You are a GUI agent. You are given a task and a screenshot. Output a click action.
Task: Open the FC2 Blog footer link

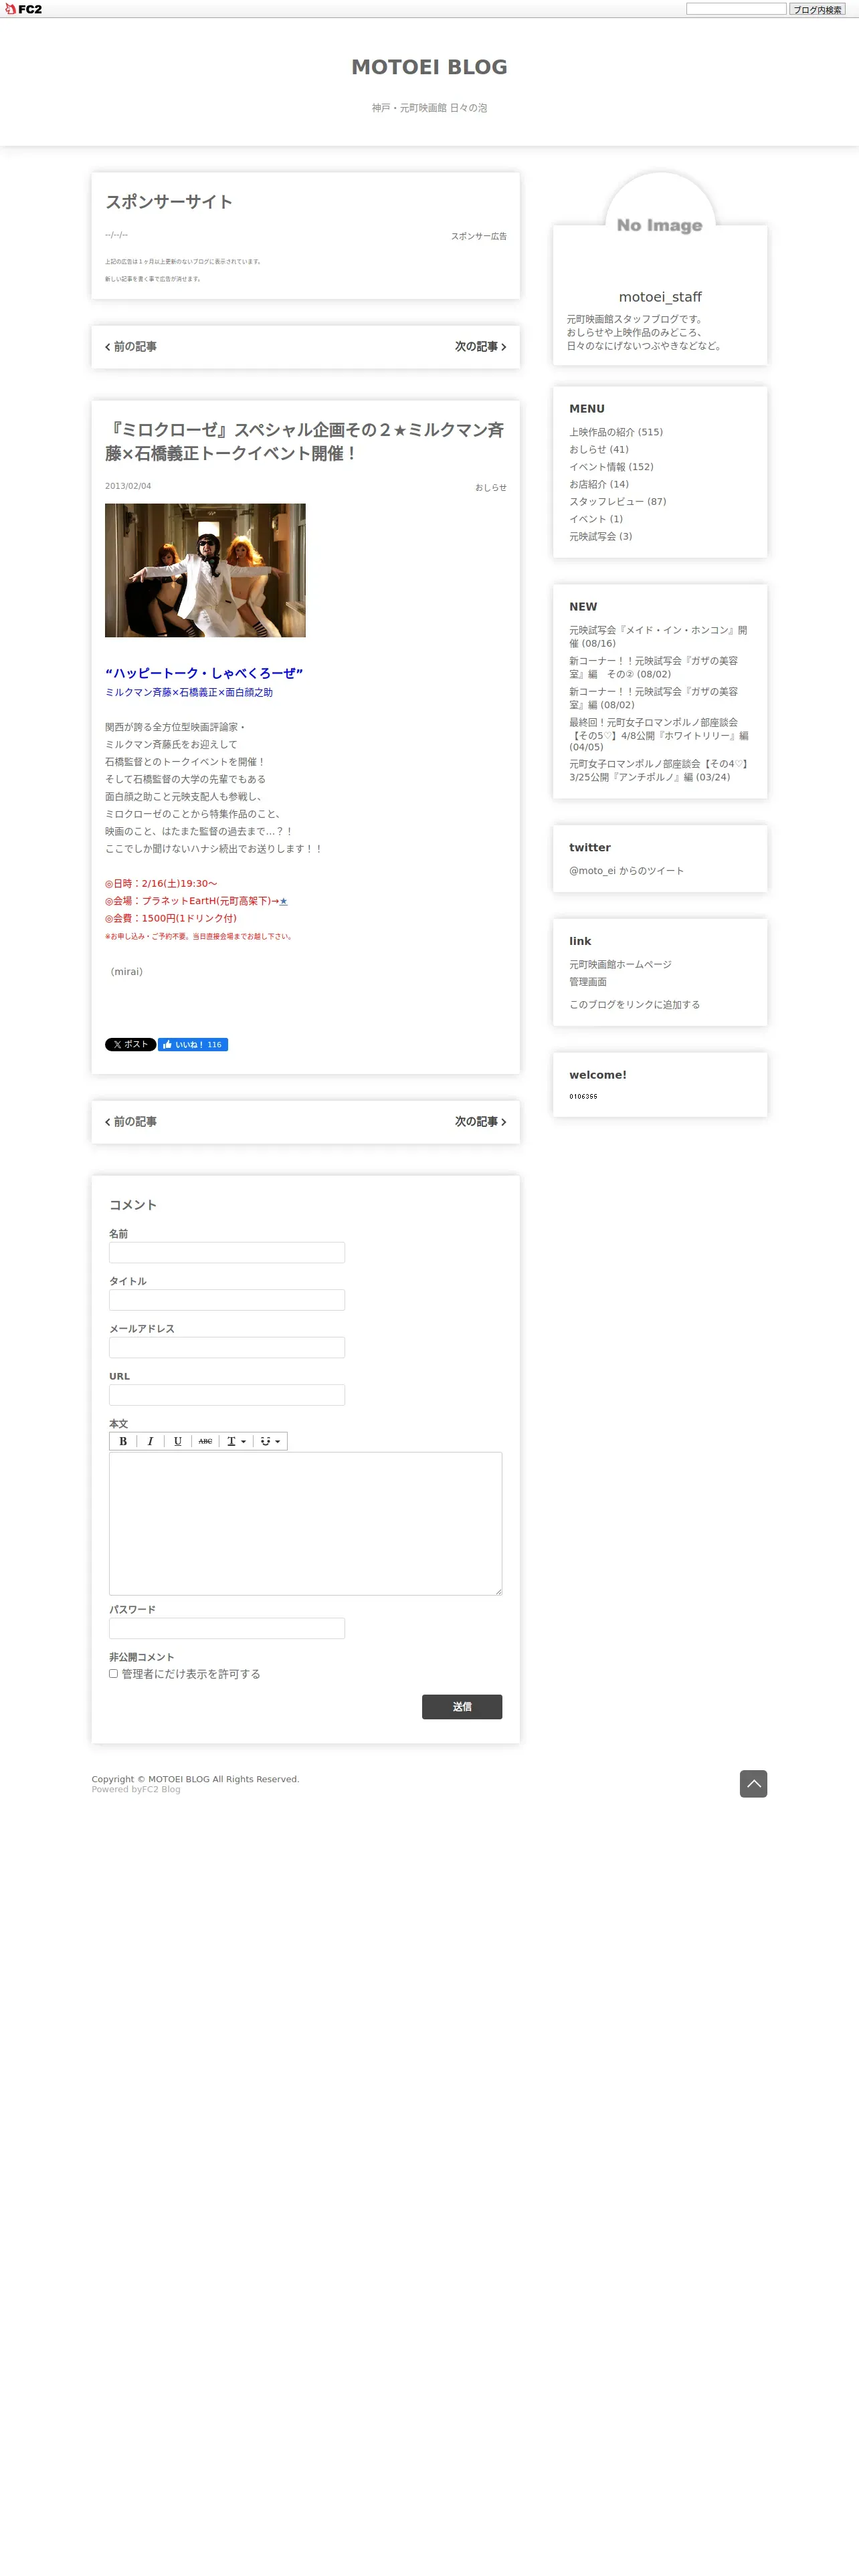[161, 1789]
